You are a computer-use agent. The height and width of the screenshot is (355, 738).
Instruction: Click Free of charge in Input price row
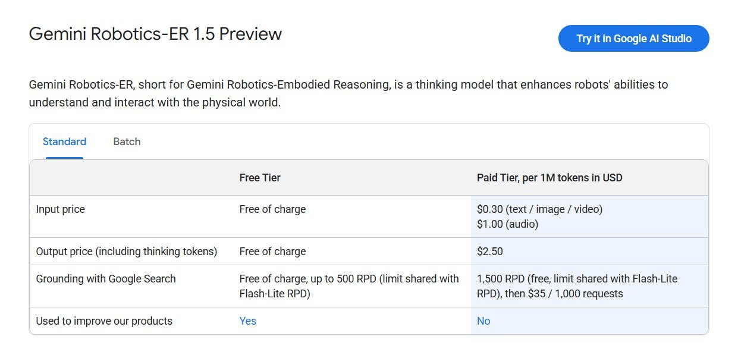point(272,209)
